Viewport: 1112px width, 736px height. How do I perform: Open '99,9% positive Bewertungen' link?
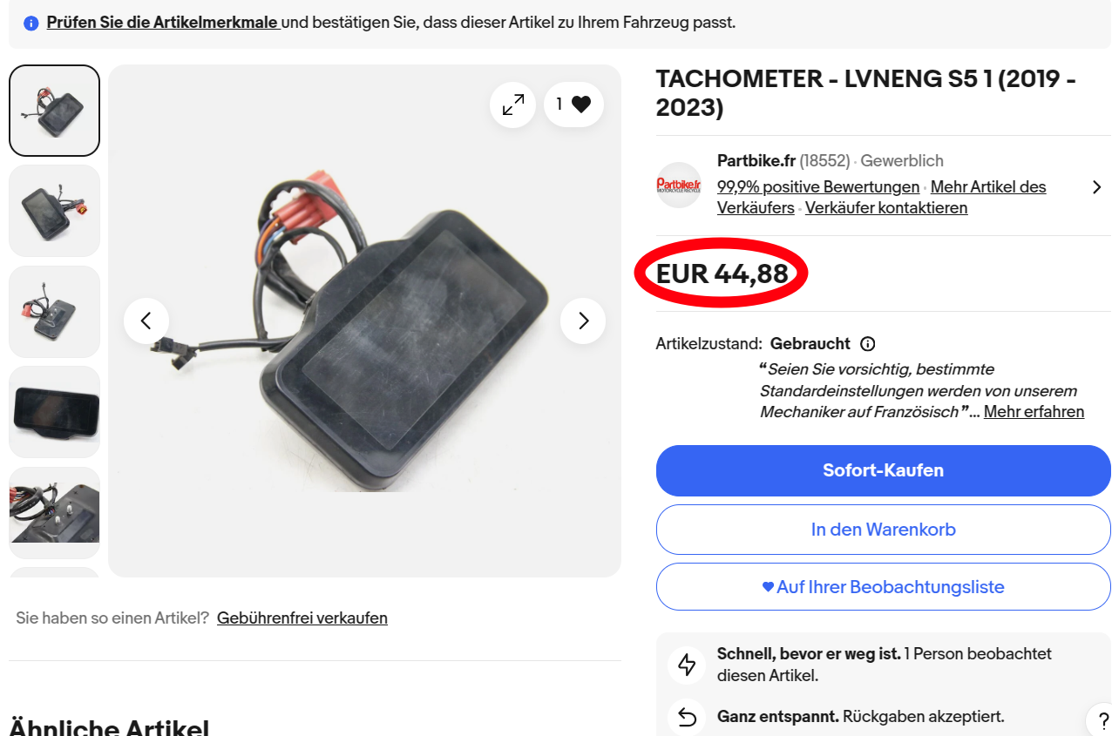[x=817, y=187]
